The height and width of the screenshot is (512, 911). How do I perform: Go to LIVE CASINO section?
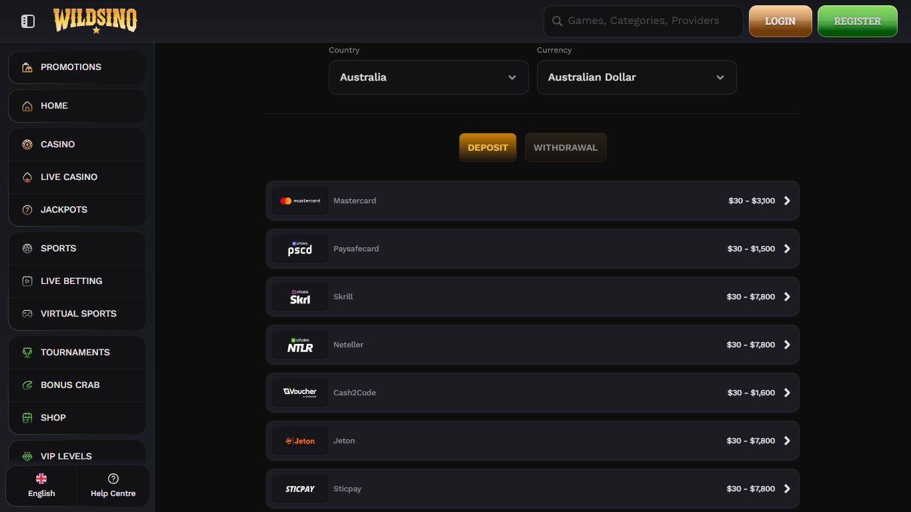77,177
